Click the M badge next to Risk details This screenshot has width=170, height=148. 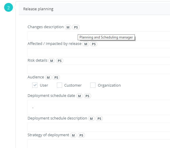click(52, 60)
